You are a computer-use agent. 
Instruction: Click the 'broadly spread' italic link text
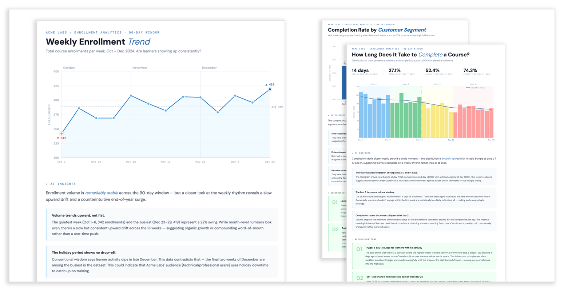450,159
